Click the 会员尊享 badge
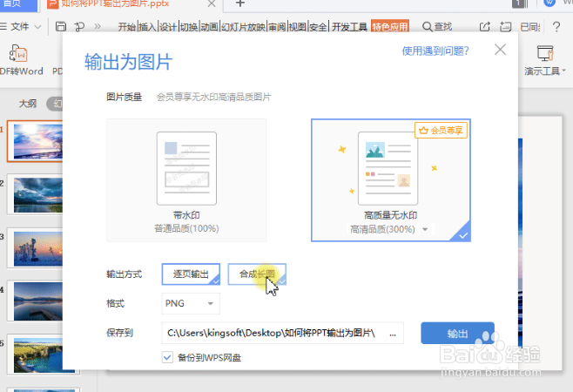 [442, 130]
